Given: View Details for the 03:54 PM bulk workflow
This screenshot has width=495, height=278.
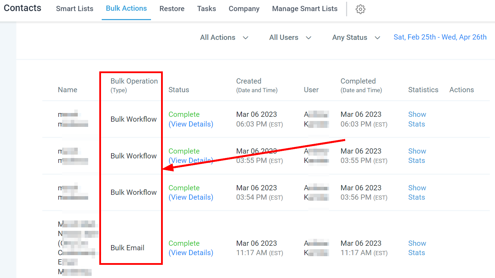Looking at the screenshot, I should 191,197.
